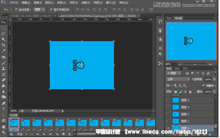Toggle the 显示变换控件 checkbox
This screenshot has width=220, height=138.
(x=51, y=9)
